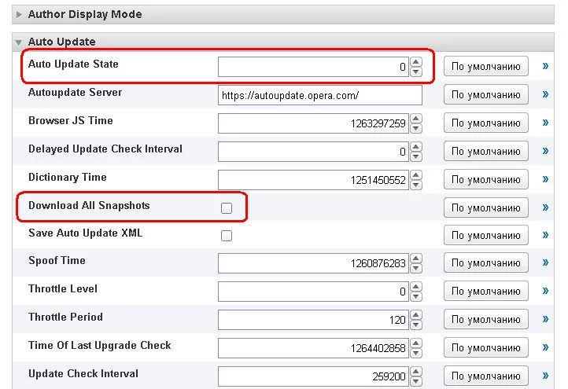Click the » icon beside Dictionary Time
This screenshot has height=389, width=568.
pyautogui.click(x=545, y=180)
